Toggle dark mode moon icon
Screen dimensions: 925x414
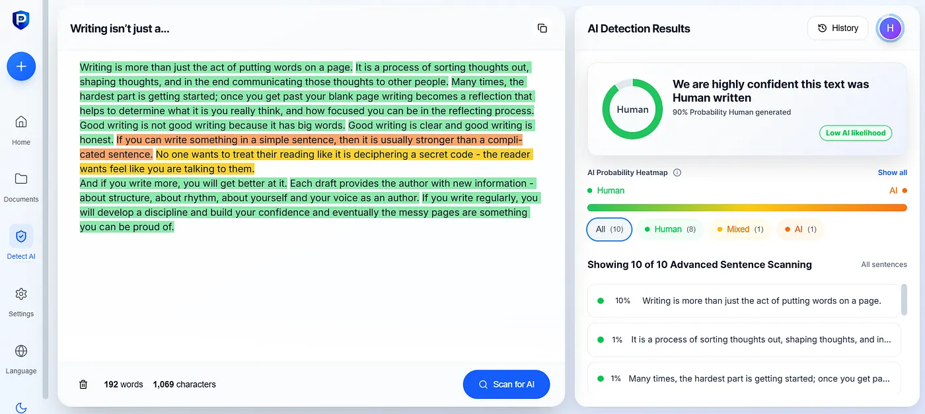pos(21,407)
